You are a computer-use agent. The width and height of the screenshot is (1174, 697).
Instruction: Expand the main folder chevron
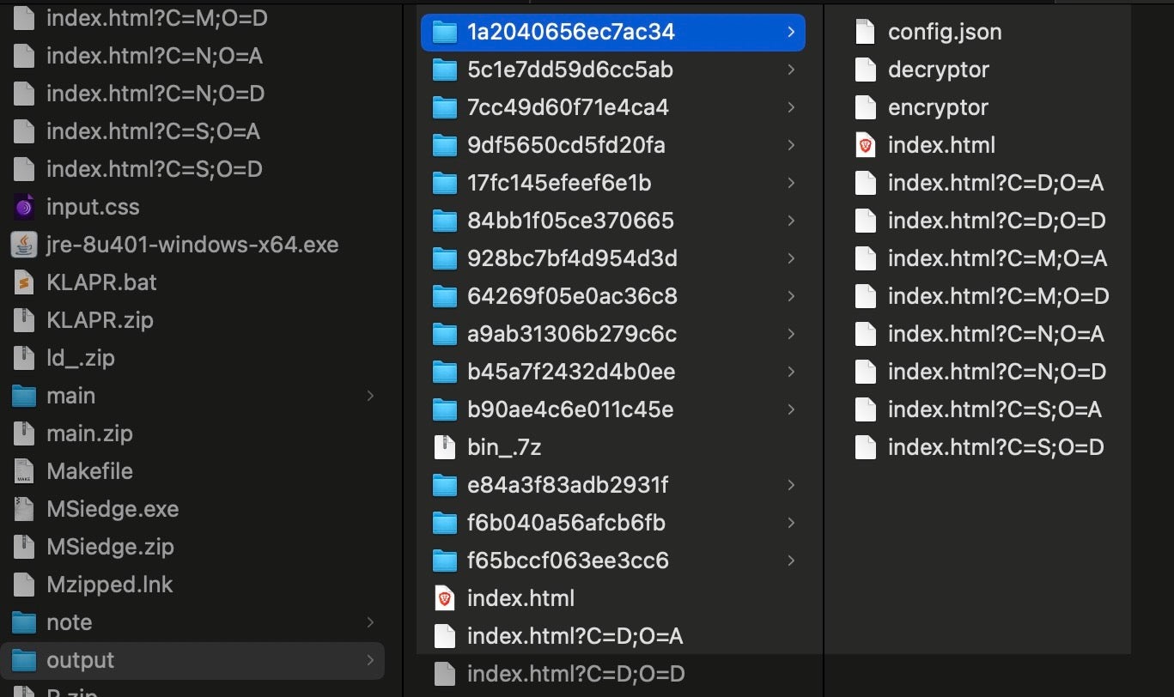point(370,396)
